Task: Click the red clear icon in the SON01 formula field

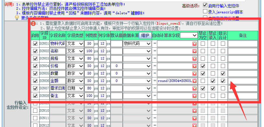Action: (x=195, y=44)
